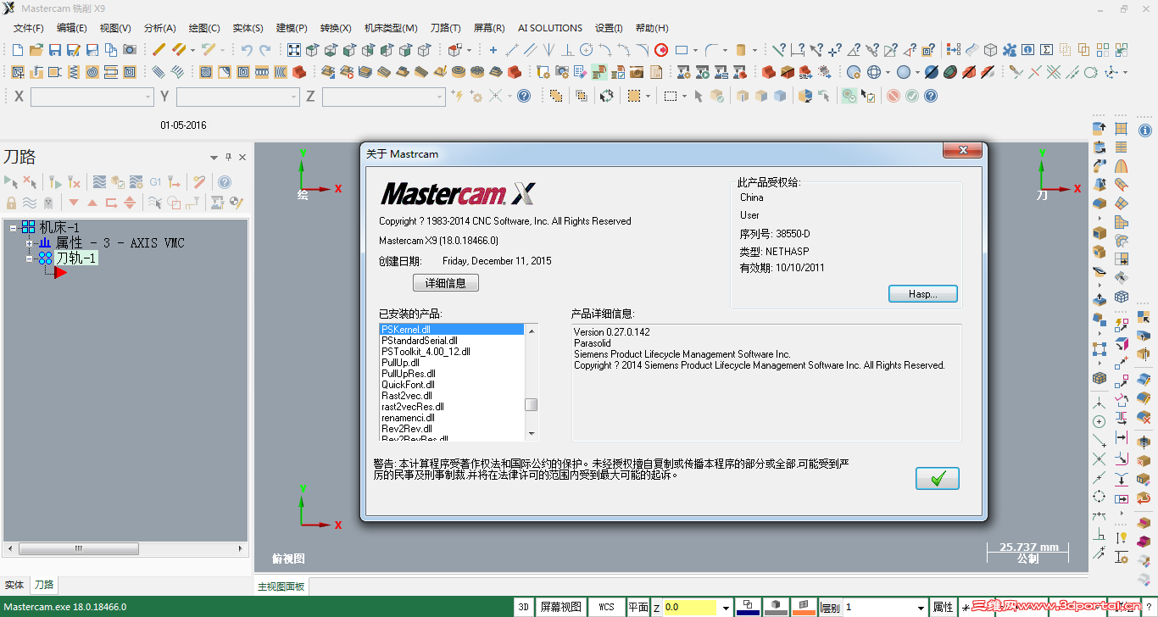
Task: Open the 文件(F) menu
Action: [29, 28]
